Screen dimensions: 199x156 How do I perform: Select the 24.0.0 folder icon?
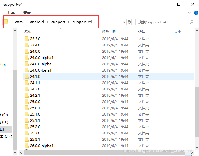pyautogui.click(x=26, y=51)
